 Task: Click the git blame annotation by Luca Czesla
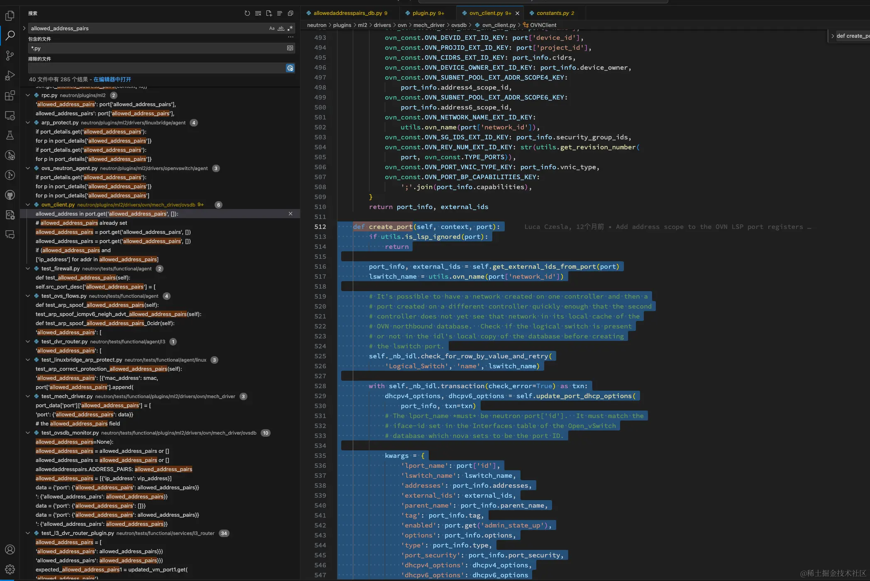click(x=667, y=227)
